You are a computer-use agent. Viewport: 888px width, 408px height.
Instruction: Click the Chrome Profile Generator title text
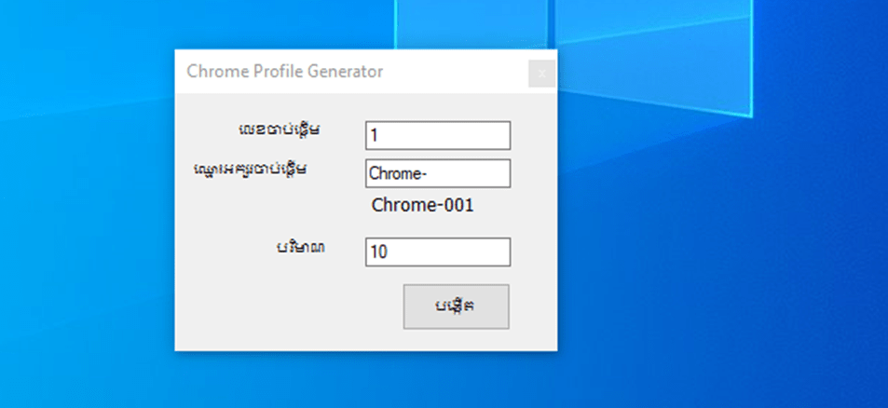pyautogui.click(x=285, y=72)
